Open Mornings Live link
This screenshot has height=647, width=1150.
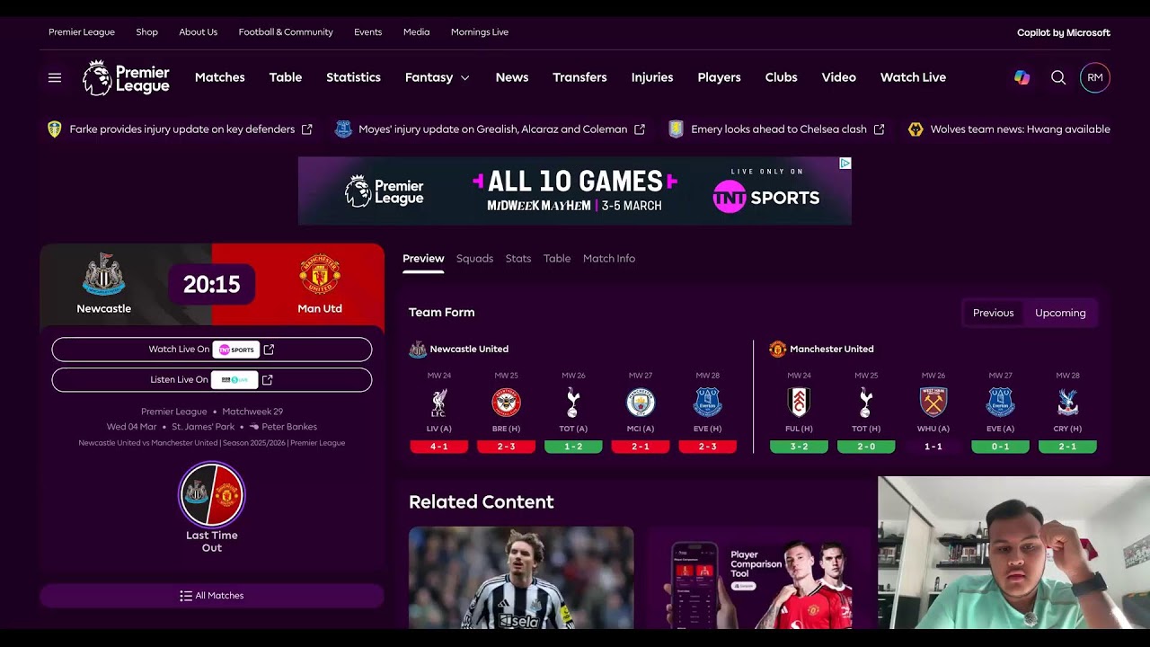(480, 32)
